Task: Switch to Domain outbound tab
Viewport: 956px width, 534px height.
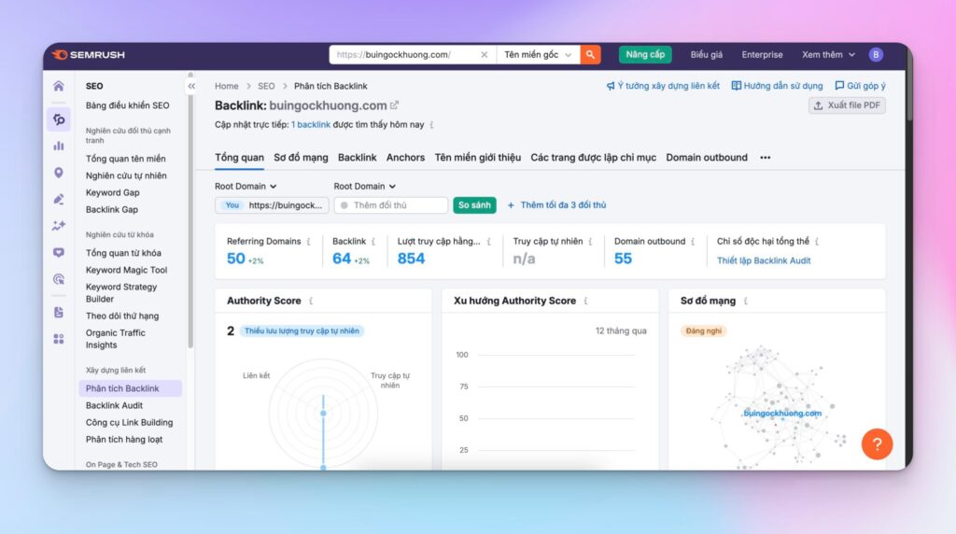Action: (x=707, y=158)
